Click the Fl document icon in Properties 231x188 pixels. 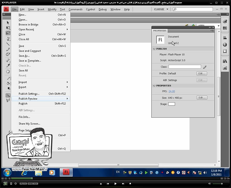[x=160, y=40]
